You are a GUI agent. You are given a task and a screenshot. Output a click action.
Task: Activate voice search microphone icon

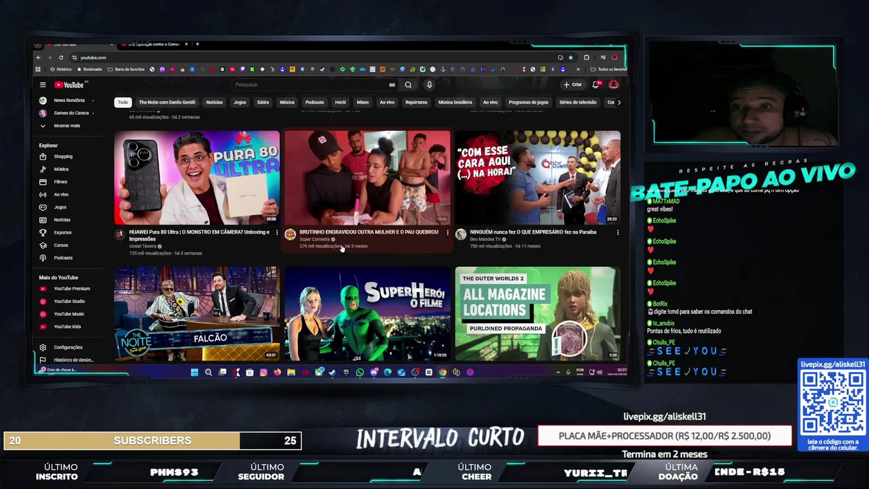click(x=429, y=85)
